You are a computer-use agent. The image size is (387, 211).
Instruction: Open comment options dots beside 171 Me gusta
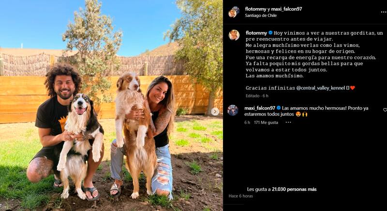point(288,122)
